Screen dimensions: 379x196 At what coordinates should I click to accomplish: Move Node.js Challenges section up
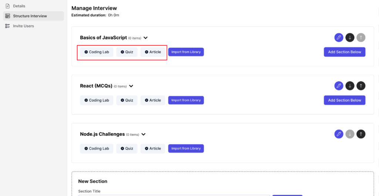tap(361, 134)
